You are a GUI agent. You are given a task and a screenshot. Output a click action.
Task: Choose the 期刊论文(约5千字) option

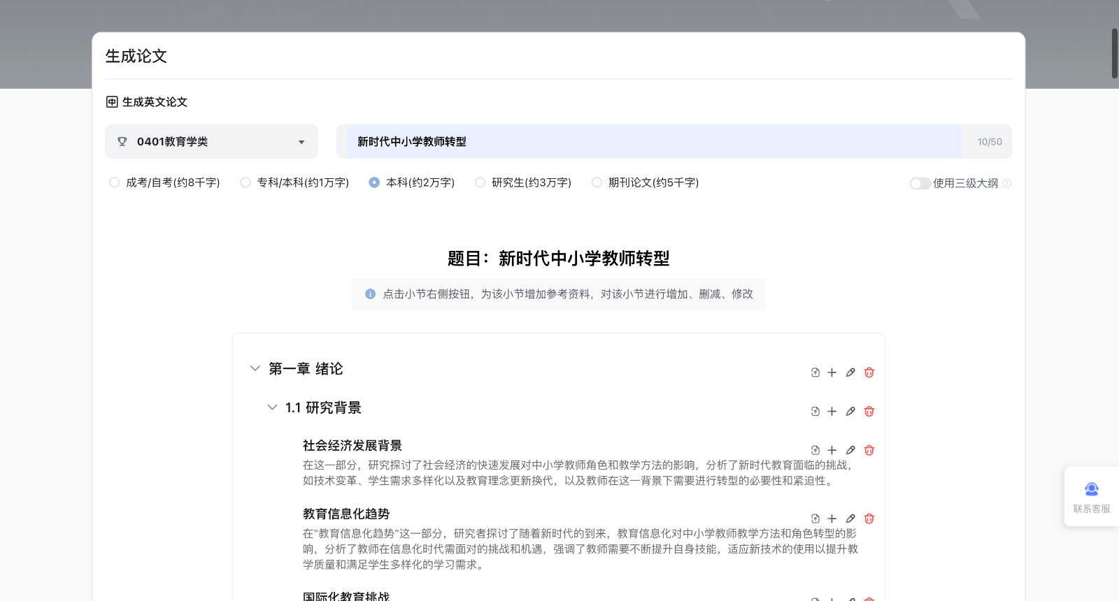coord(597,182)
